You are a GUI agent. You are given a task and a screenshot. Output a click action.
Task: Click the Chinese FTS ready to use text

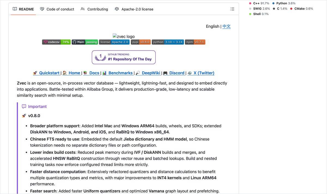[x=55, y=139]
